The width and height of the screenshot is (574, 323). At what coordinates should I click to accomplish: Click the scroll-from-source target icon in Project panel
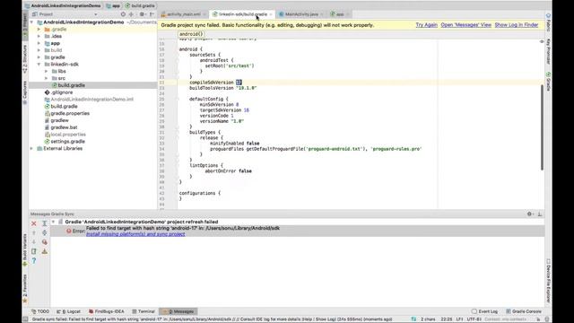(123, 14)
